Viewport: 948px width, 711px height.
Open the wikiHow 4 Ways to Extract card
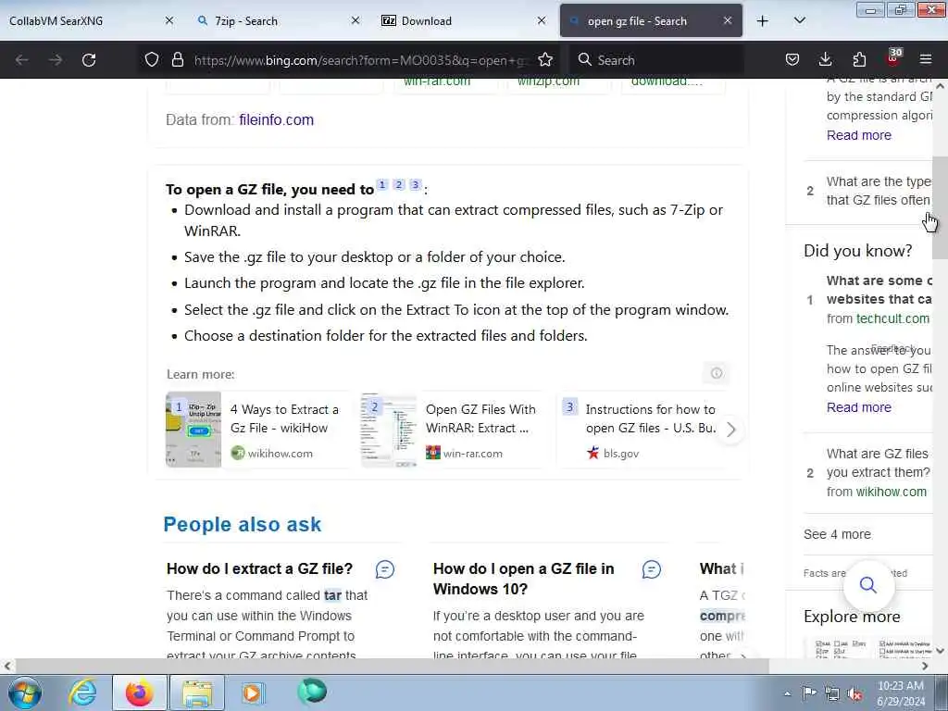(257, 430)
